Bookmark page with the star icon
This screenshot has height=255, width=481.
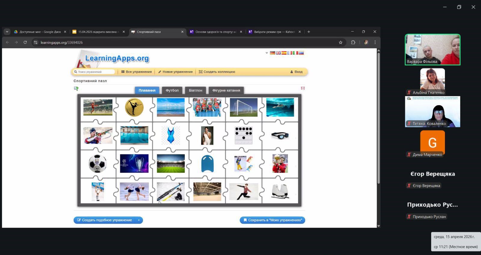[x=341, y=42]
